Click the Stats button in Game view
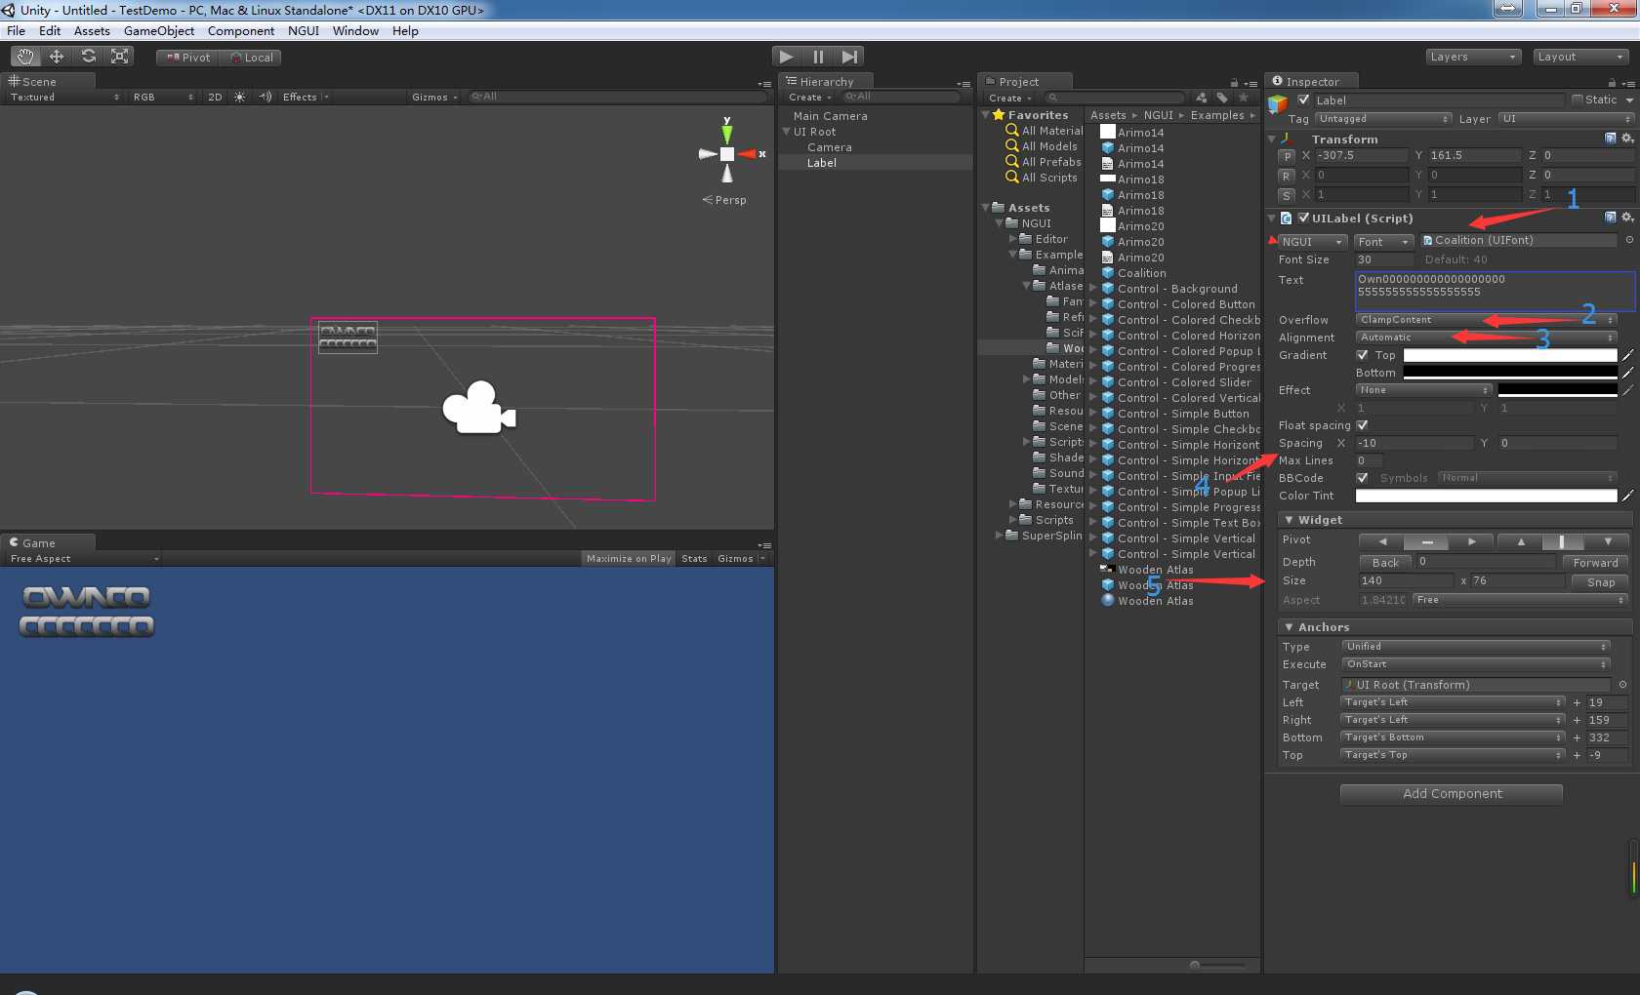 click(694, 559)
